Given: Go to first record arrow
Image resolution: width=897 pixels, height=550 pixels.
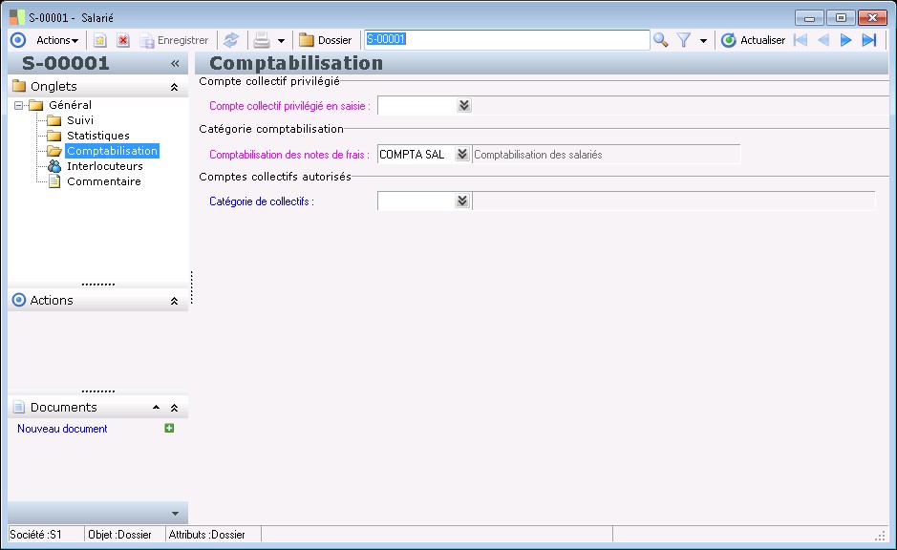Looking at the screenshot, I should click(801, 40).
